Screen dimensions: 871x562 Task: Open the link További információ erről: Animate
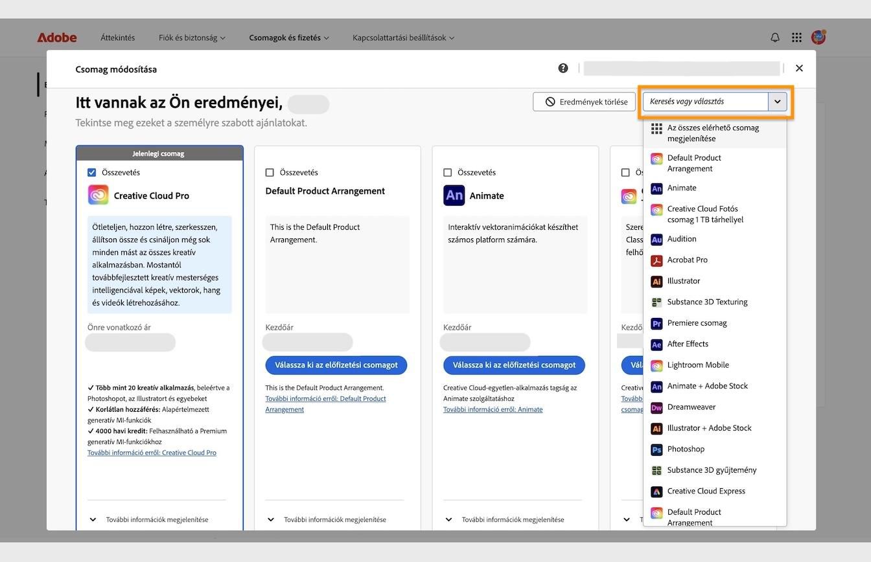491,409
